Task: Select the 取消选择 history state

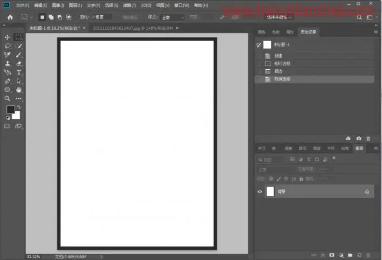Action: [314, 79]
